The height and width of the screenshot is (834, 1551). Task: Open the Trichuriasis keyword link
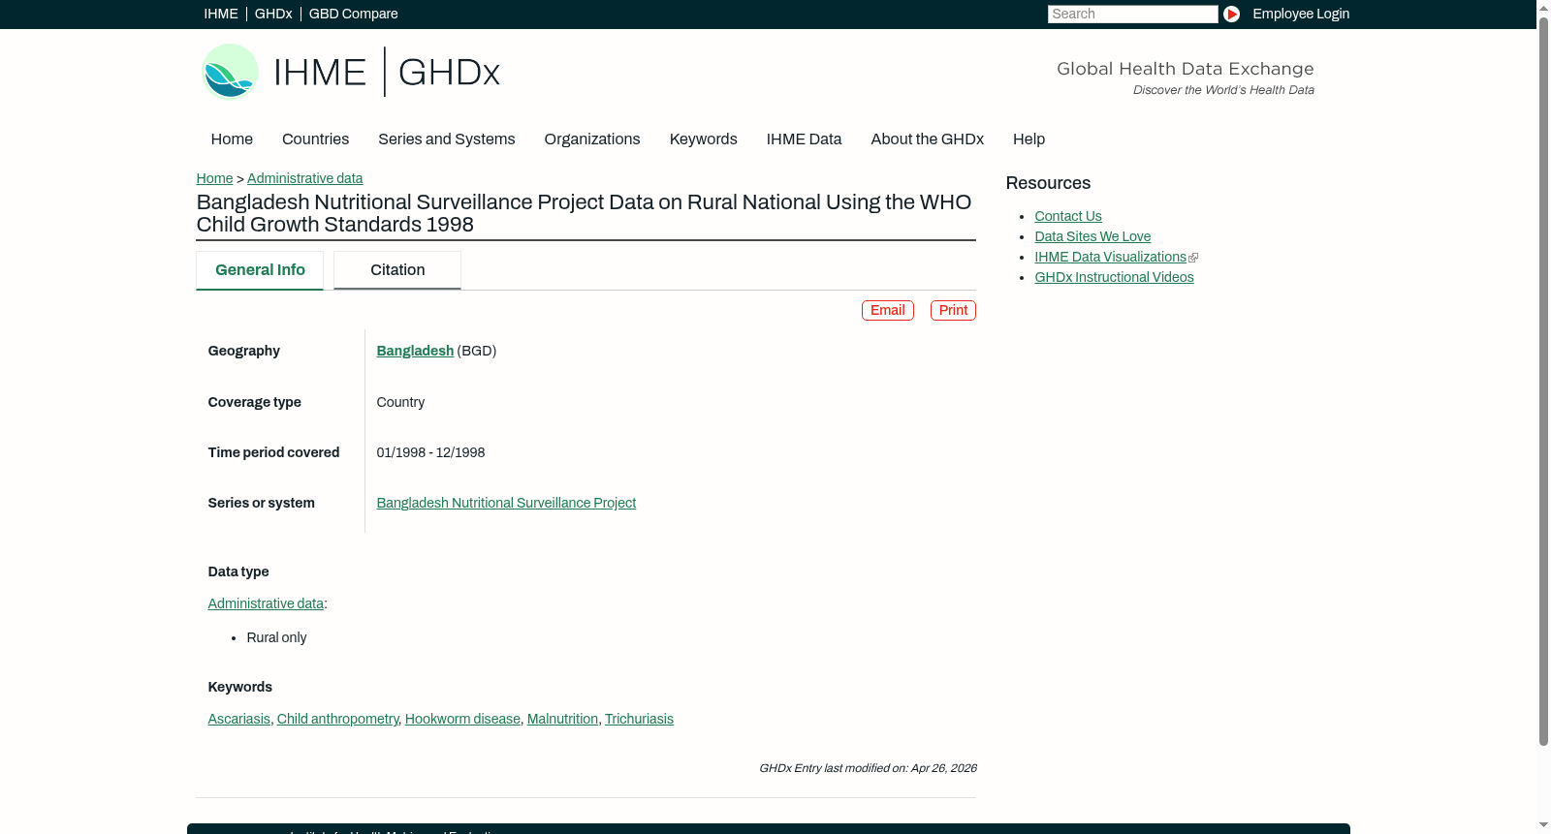point(639,719)
